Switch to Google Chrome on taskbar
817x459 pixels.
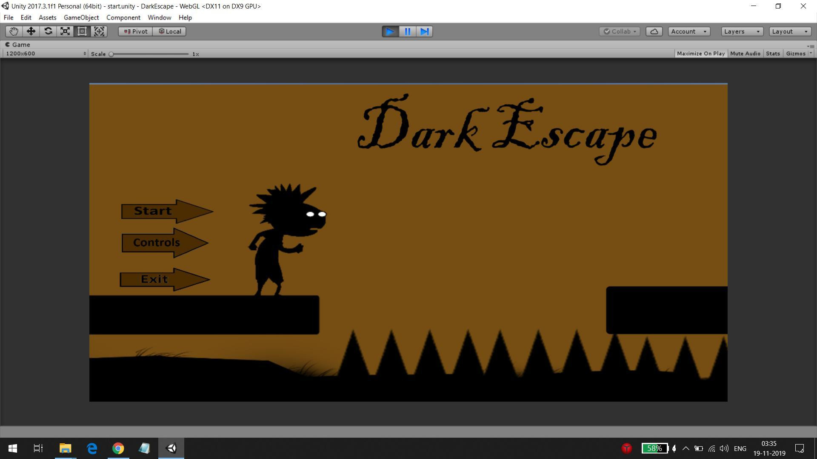118,448
